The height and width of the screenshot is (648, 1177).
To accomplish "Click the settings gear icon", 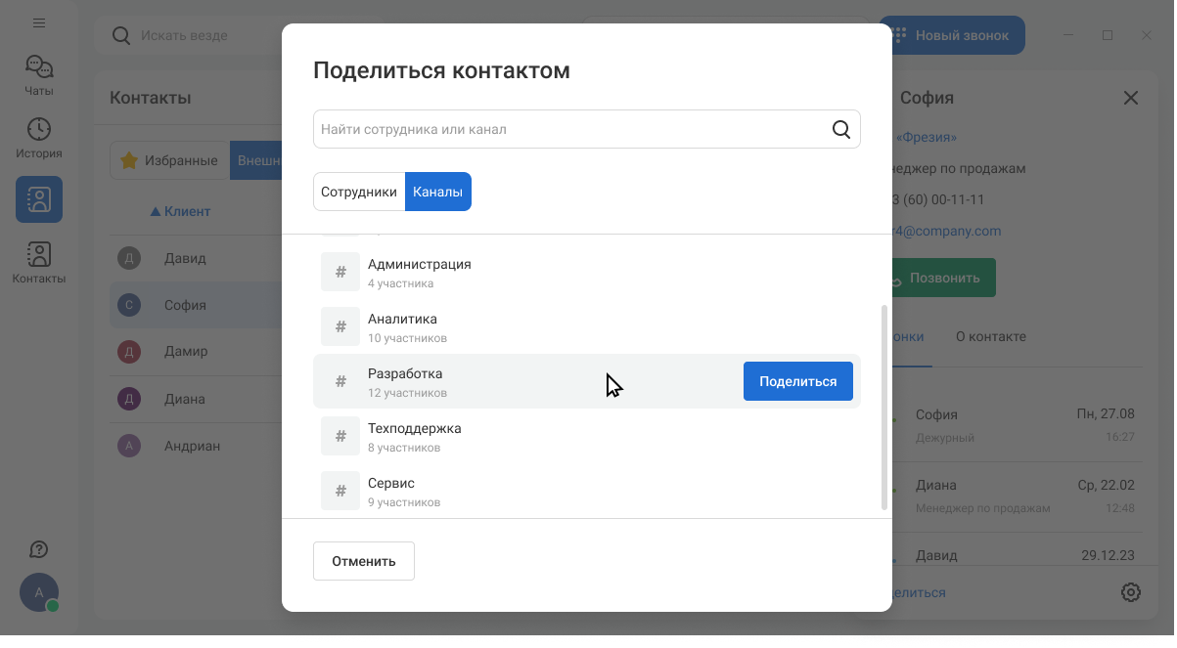I will [x=1131, y=592].
